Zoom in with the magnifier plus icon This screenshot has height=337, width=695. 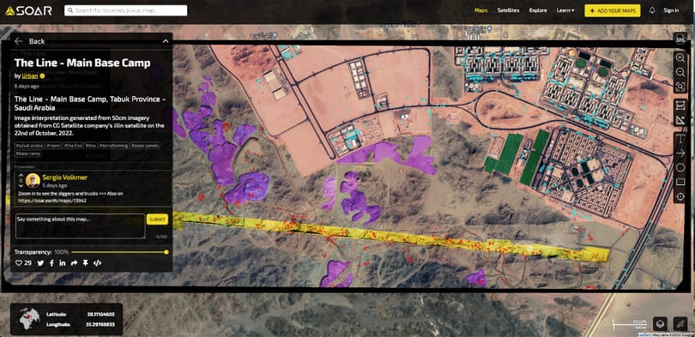point(680,57)
